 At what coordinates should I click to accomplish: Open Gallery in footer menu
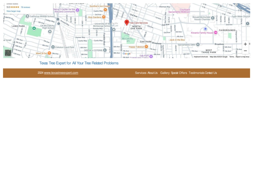click(165, 73)
